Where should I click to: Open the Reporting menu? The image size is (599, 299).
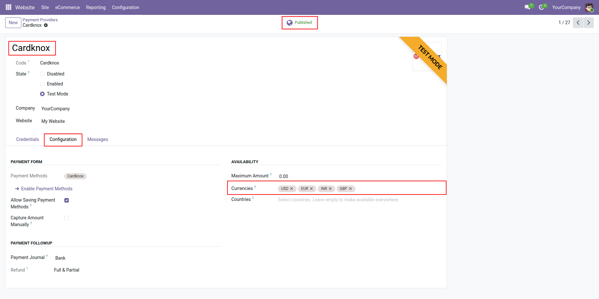pos(96,7)
